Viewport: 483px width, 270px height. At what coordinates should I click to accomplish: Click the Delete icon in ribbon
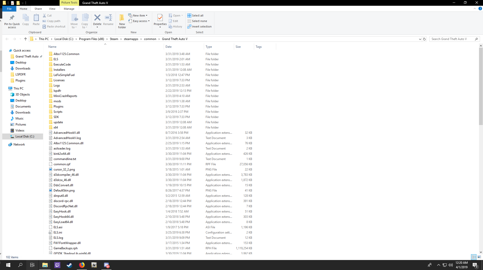97,18
